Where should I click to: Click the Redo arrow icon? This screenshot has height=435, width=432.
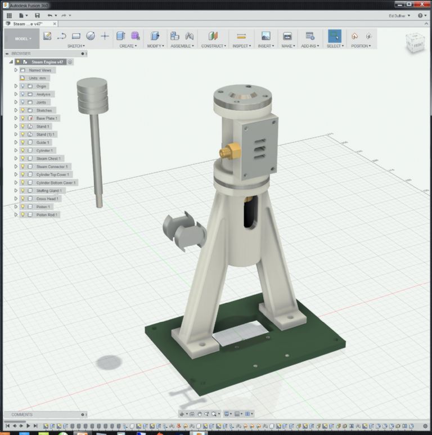tap(64, 16)
